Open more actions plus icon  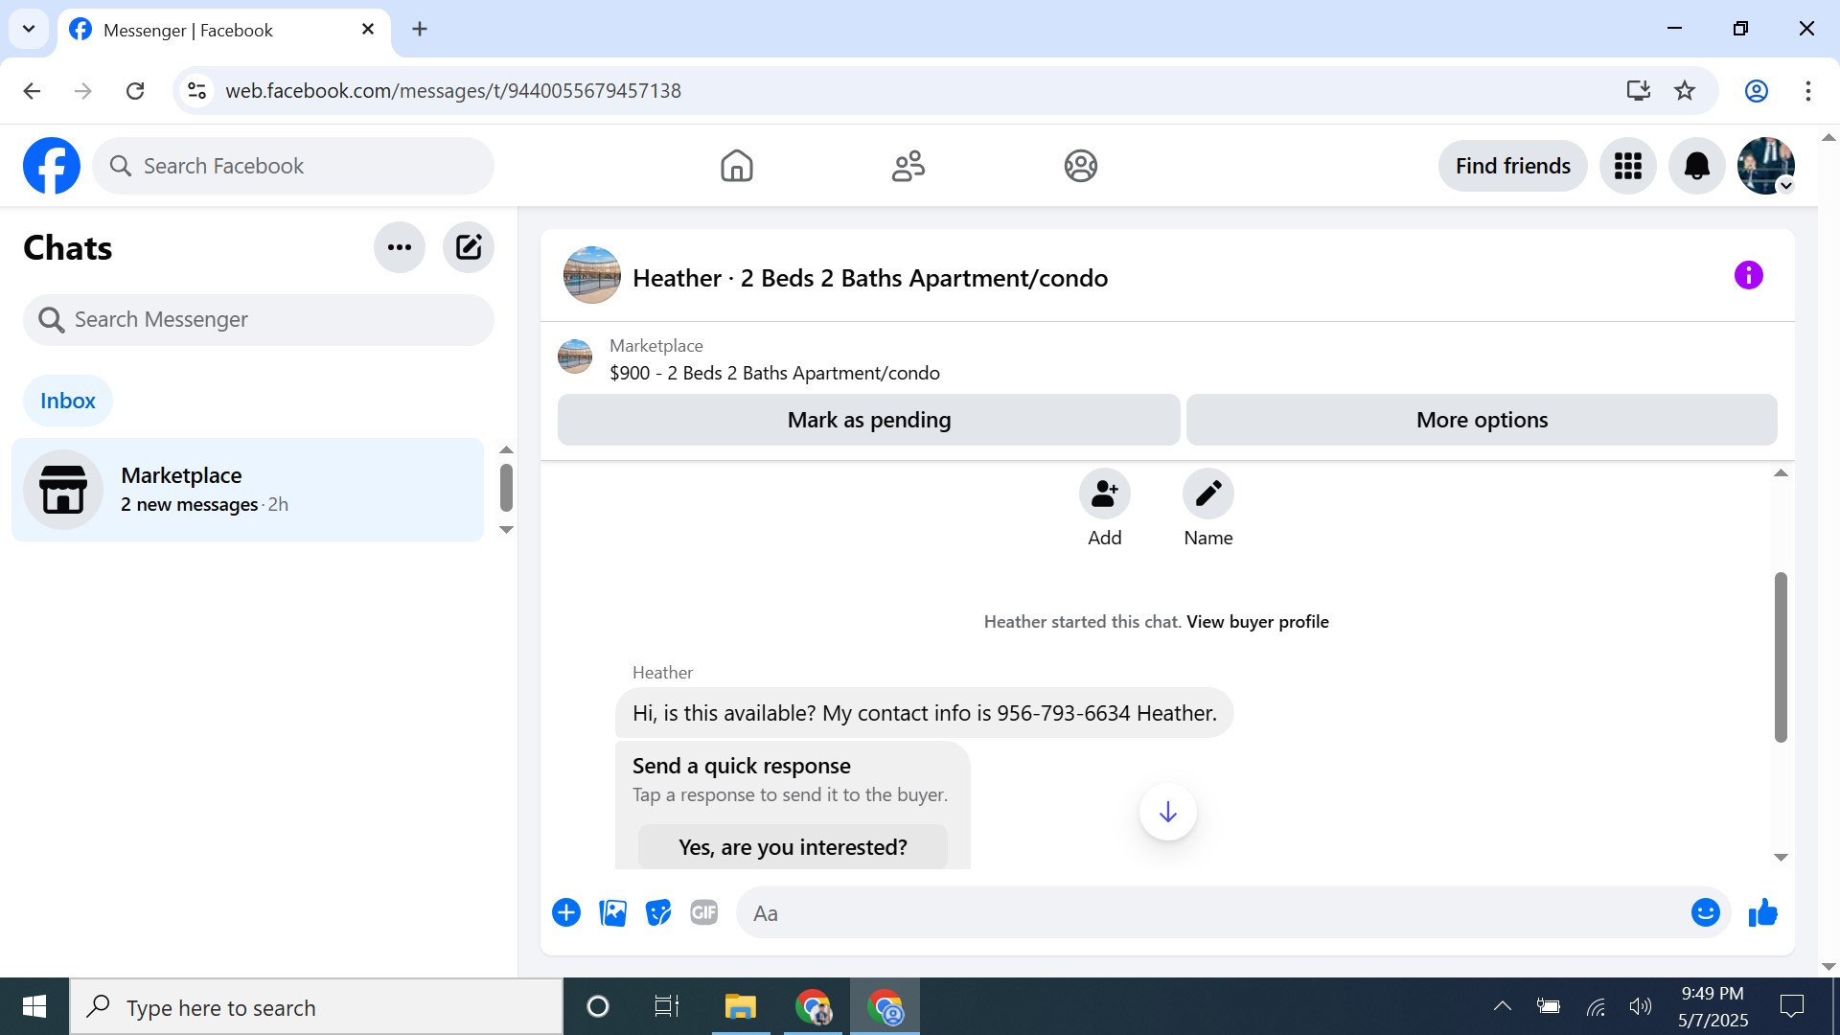coord(566,913)
